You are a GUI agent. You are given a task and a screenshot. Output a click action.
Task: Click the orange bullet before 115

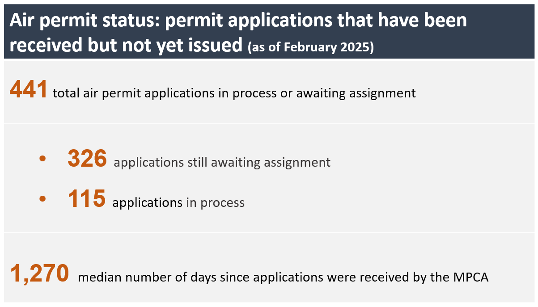[x=43, y=199]
